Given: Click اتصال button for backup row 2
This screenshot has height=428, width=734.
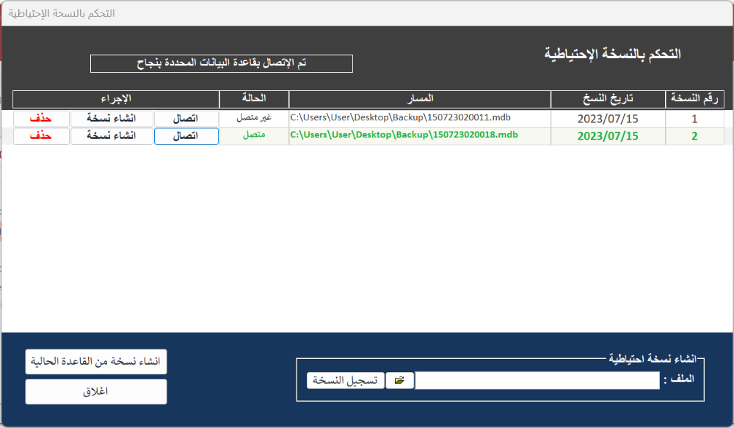Looking at the screenshot, I should 186,136.
